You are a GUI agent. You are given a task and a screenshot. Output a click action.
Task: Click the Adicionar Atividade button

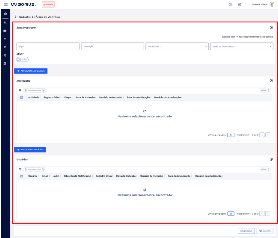click(31, 70)
